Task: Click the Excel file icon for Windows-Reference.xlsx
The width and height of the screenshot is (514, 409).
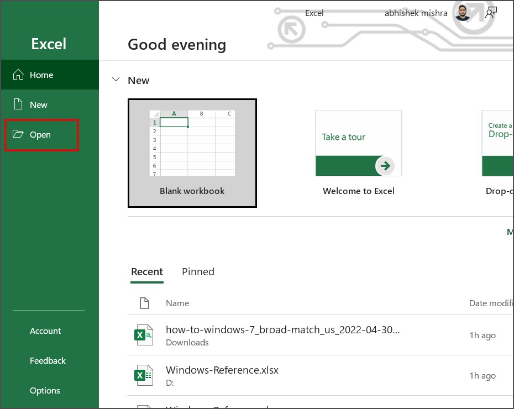Action: pos(144,375)
